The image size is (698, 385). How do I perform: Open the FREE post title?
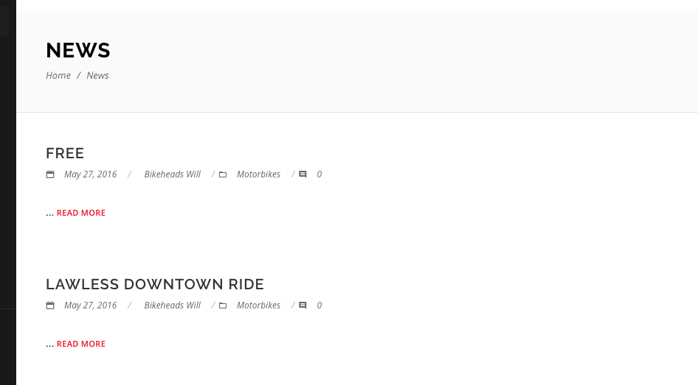(65, 153)
